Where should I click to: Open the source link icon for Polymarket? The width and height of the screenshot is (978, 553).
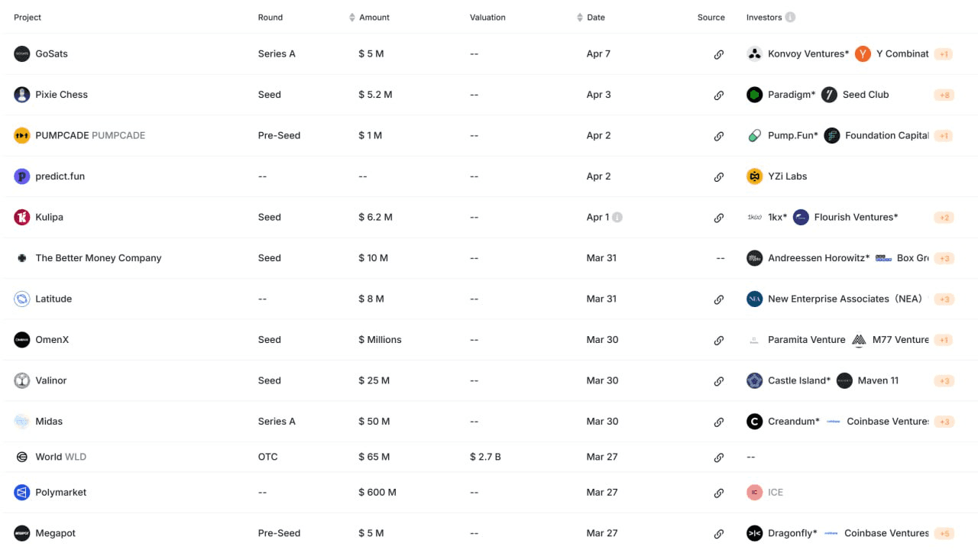718,493
